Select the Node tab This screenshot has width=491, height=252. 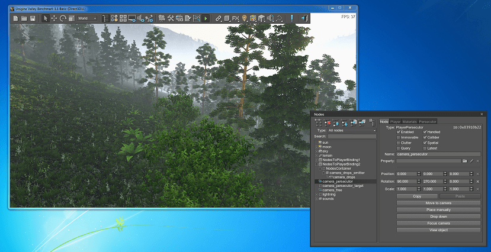click(x=384, y=122)
